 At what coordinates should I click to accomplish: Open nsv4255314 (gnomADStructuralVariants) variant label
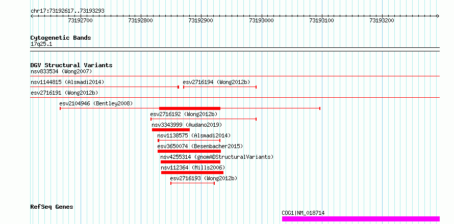pos(217,157)
